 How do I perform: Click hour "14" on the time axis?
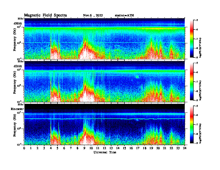point(118,148)
